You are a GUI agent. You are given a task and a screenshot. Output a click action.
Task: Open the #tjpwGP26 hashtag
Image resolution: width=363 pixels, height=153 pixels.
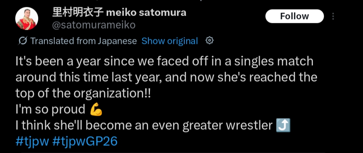click(85, 142)
